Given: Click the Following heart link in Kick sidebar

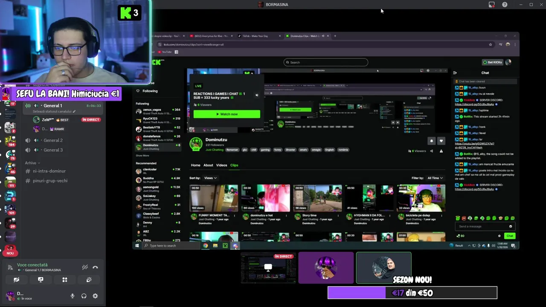Looking at the screenshot, I should [x=146, y=91].
